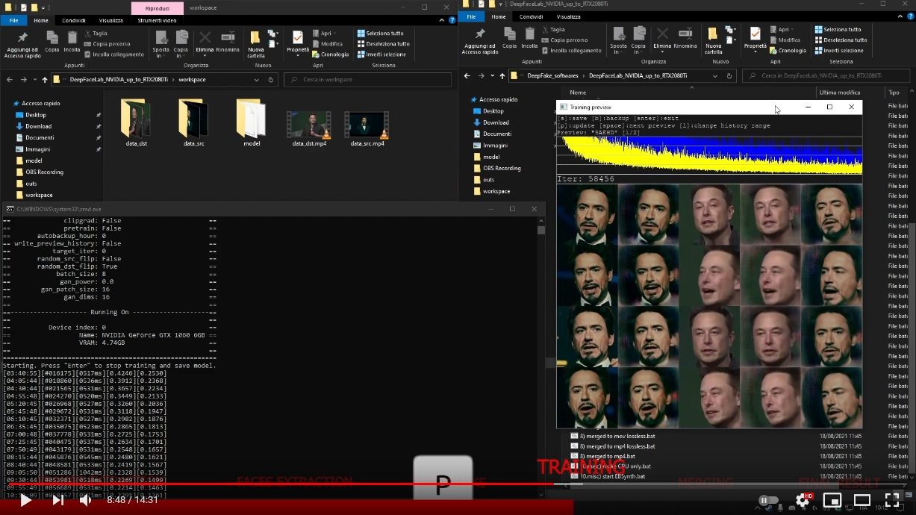
Task: Switch to Condividi tab in DeepFaceLab window
Action: (x=532, y=16)
